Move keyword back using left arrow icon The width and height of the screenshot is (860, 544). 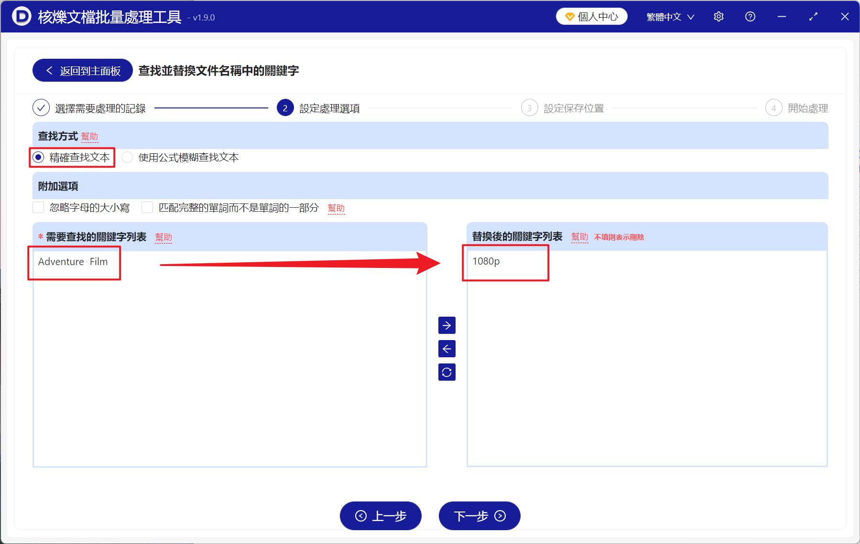(446, 349)
